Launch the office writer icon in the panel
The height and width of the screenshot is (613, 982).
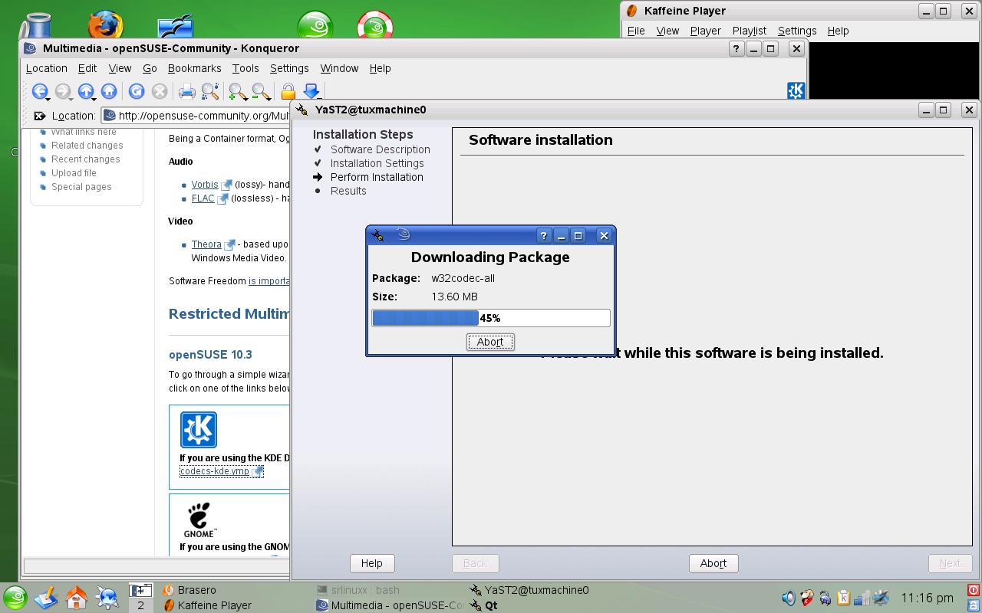[x=46, y=598]
